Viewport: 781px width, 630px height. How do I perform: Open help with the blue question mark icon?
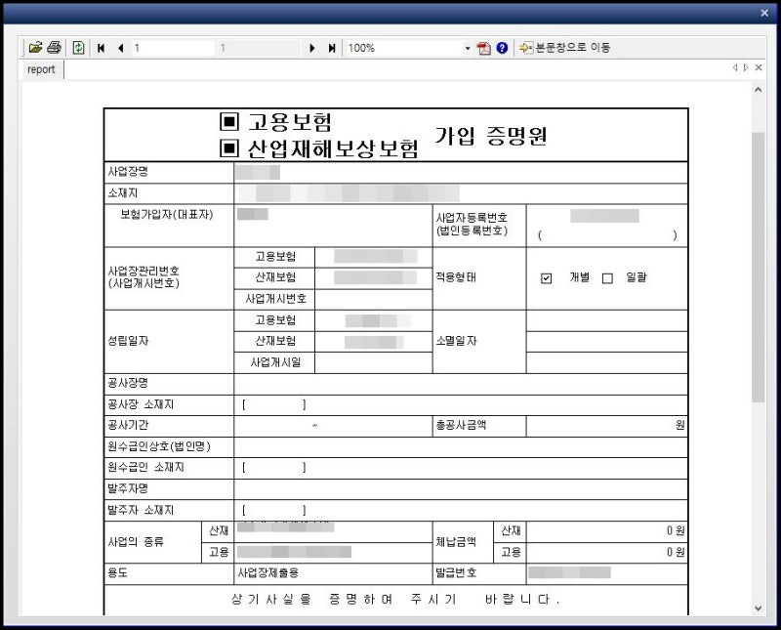[x=502, y=48]
